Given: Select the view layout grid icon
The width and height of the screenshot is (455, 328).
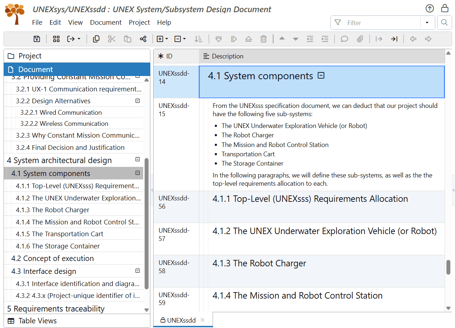Looking at the screenshot, I should (56, 39).
